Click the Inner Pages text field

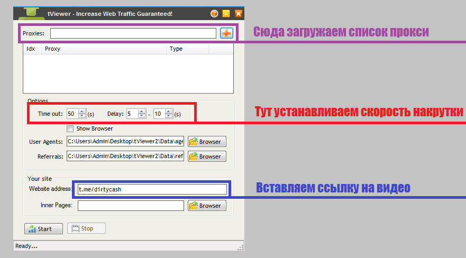(131, 206)
